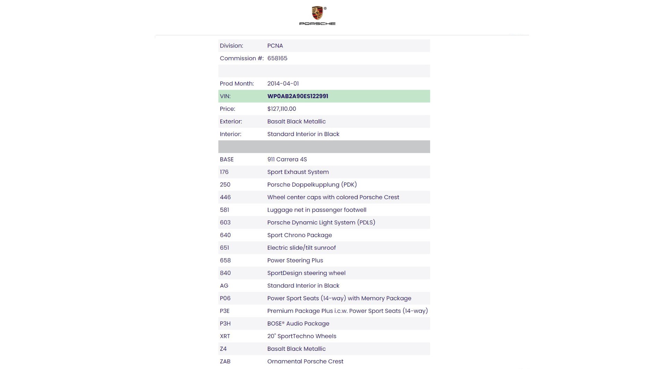Click Exterior value Basalt Black Metallic

[297, 122]
